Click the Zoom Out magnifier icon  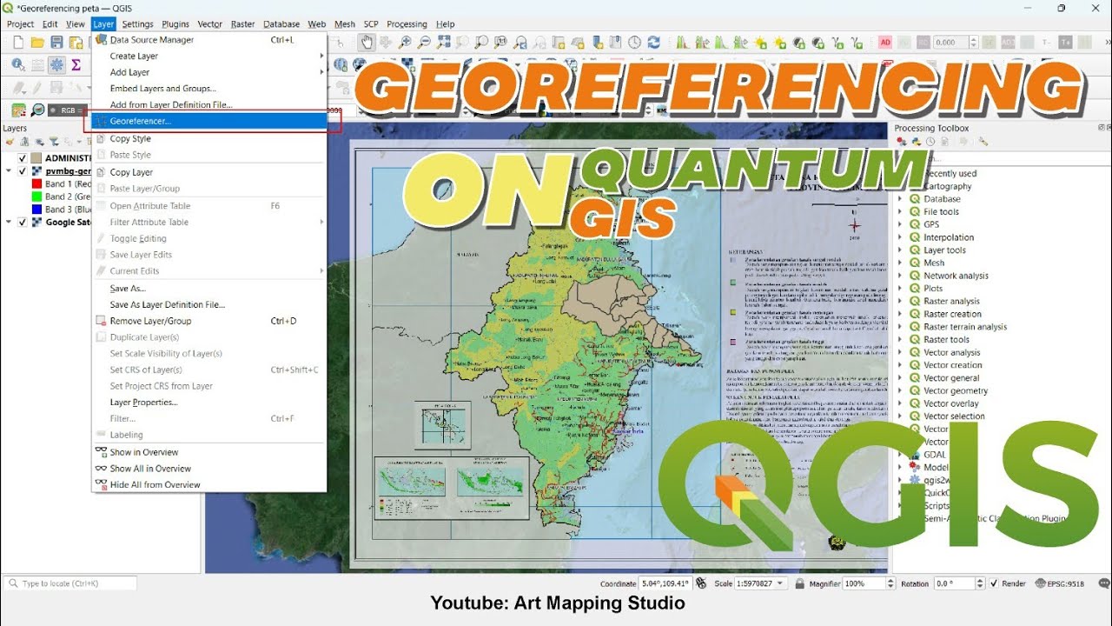point(424,42)
